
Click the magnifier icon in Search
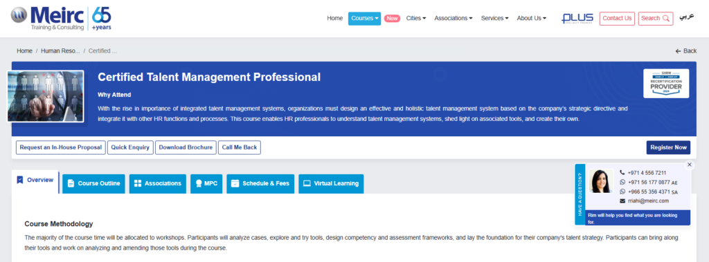tap(665, 19)
